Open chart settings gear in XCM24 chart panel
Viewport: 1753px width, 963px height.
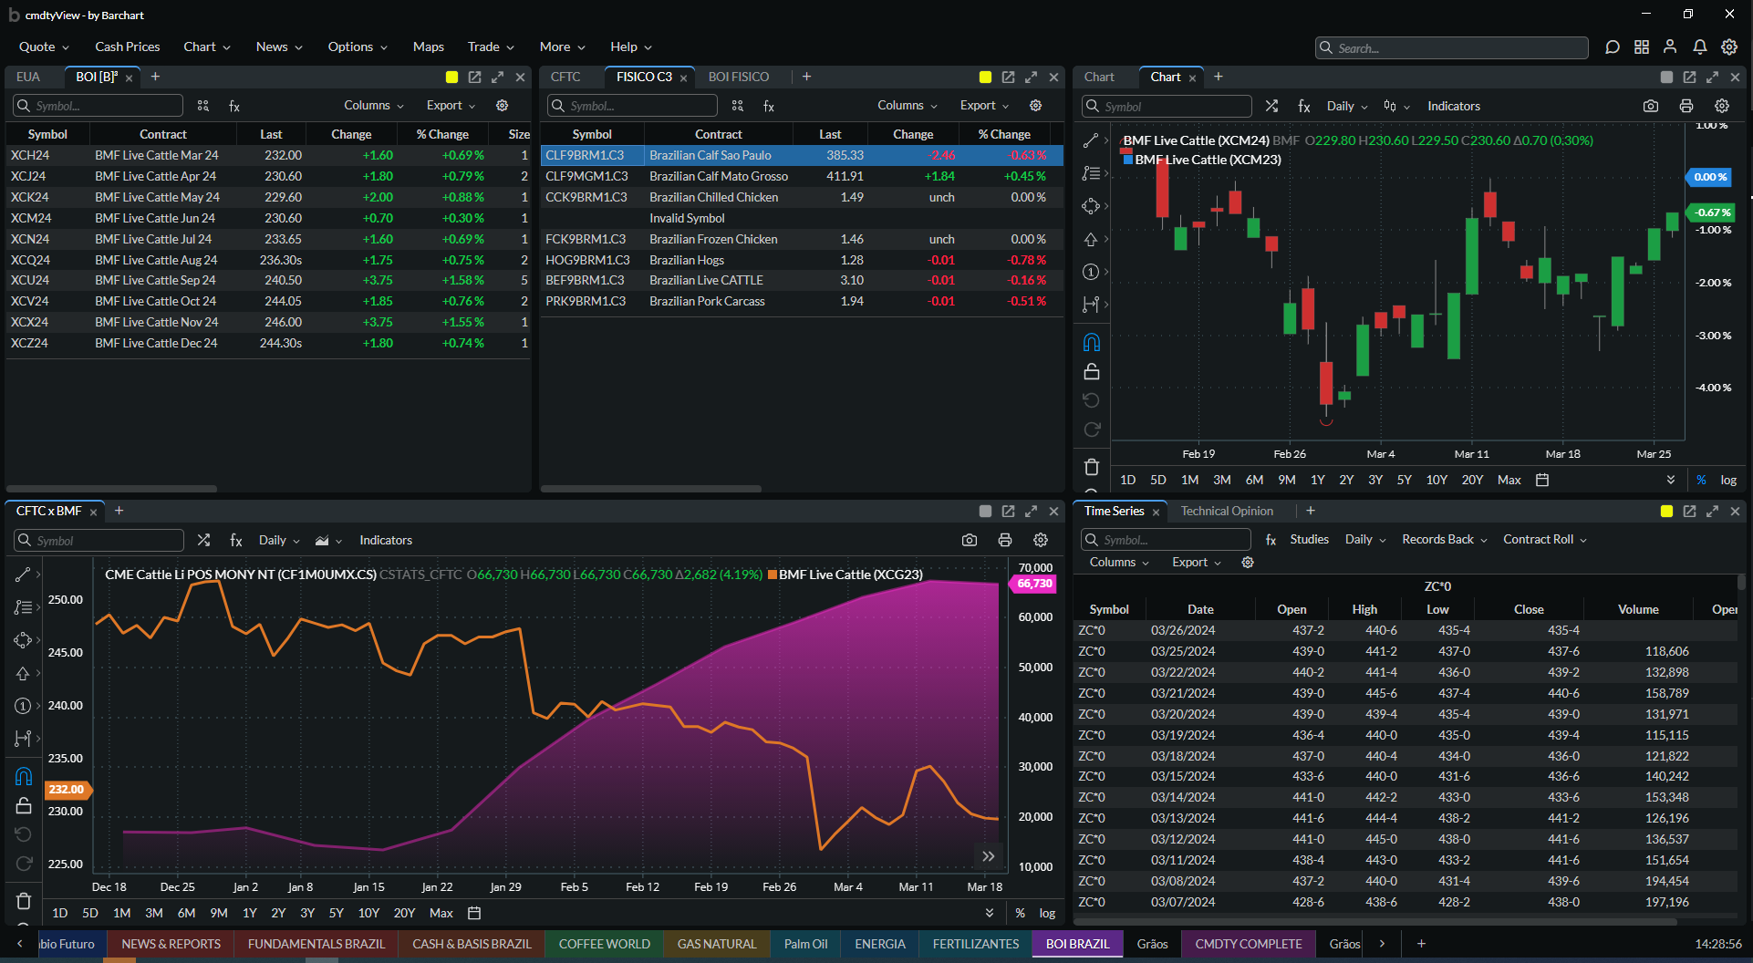1722,106
